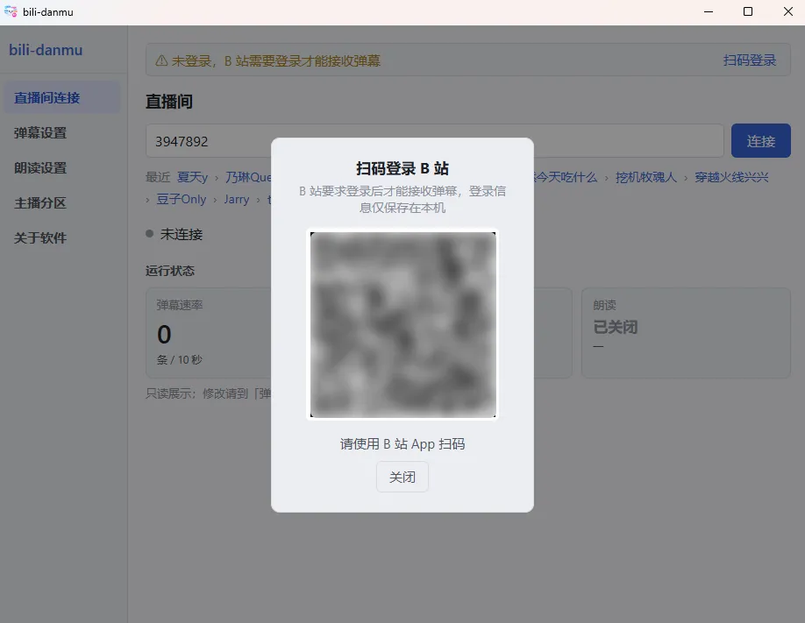Click the 运行状态 heading

coord(170,271)
